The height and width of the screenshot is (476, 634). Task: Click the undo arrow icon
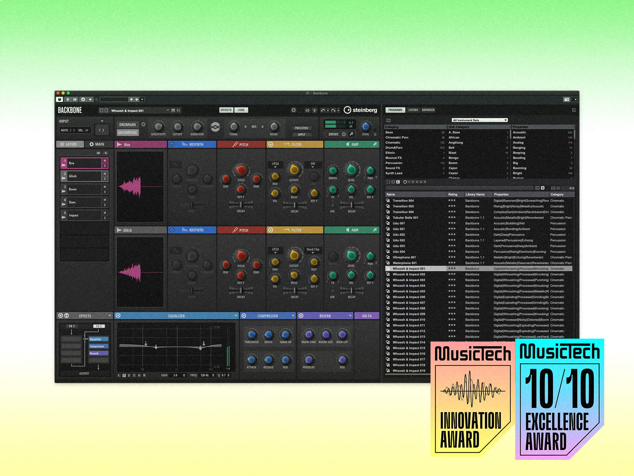pos(323,110)
